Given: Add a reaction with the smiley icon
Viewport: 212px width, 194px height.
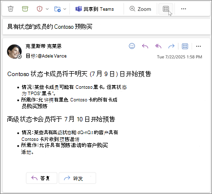Looking at the screenshot, I should point(132,46).
